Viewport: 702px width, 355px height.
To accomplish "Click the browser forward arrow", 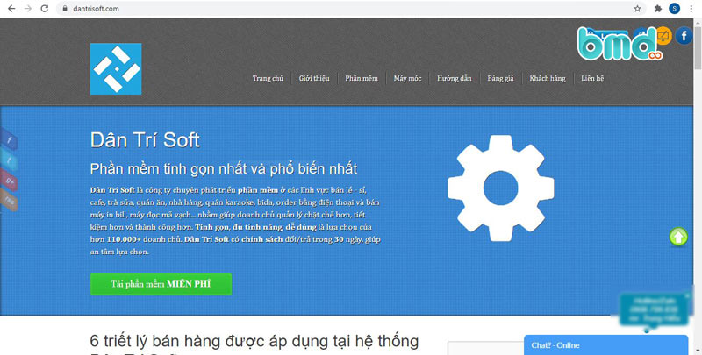I will click(x=28, y=9).
